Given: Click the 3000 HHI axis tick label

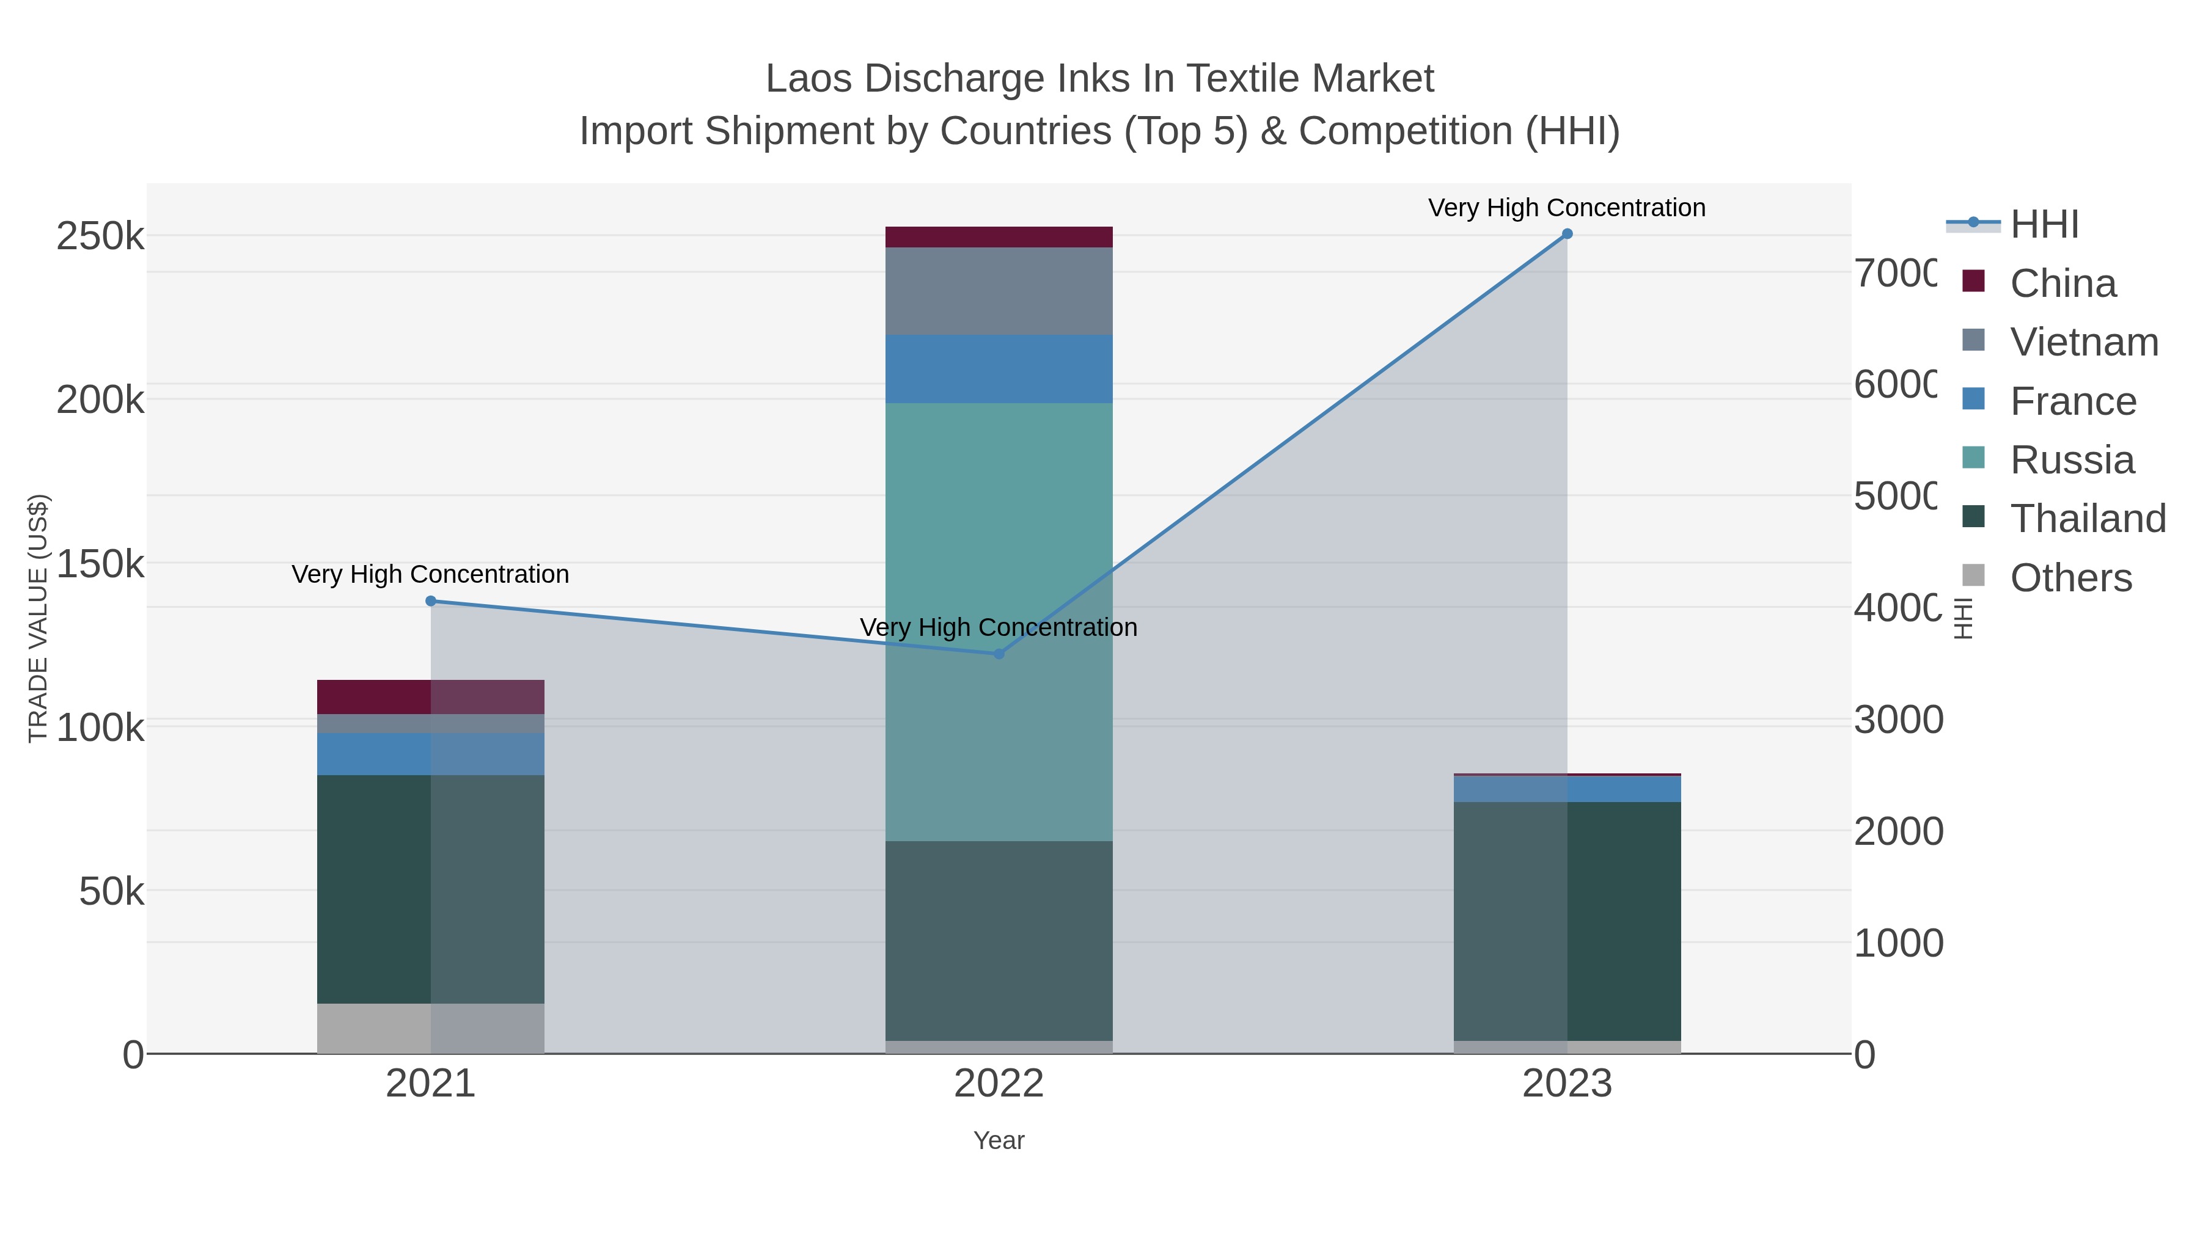Looking at the screenshot, I should pos(1899,719).
